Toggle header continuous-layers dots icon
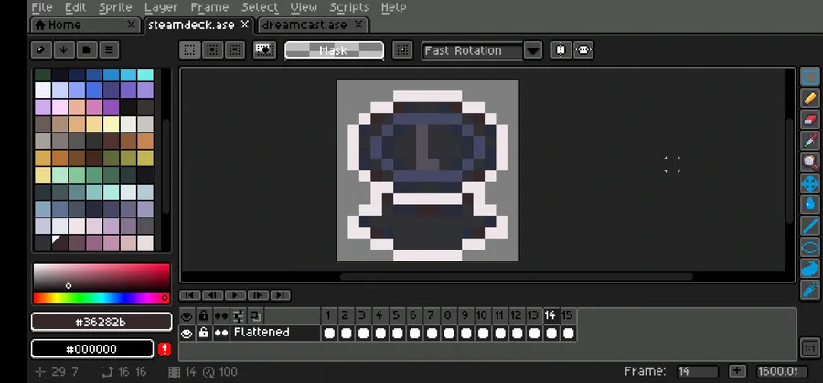The image size is (823, 383). 221,316
